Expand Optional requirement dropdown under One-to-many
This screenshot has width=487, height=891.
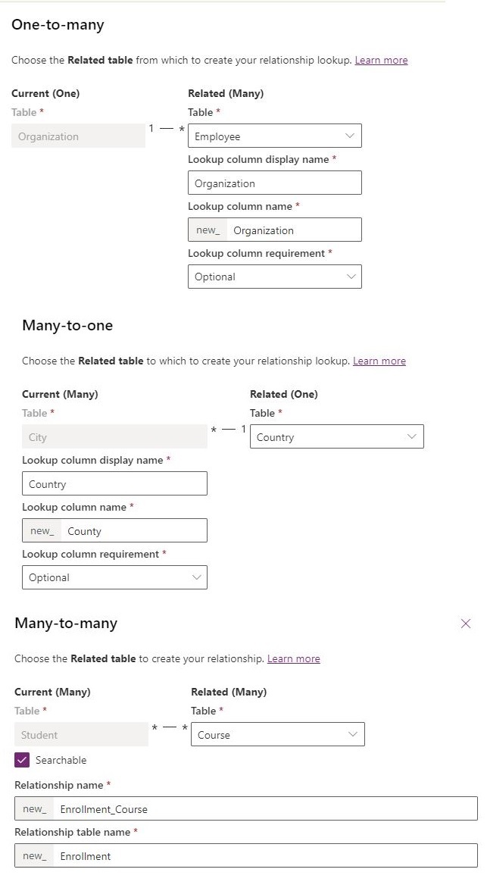pos(274,277)
